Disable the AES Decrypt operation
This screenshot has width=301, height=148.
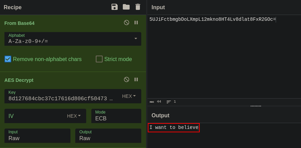pos(127,80)
